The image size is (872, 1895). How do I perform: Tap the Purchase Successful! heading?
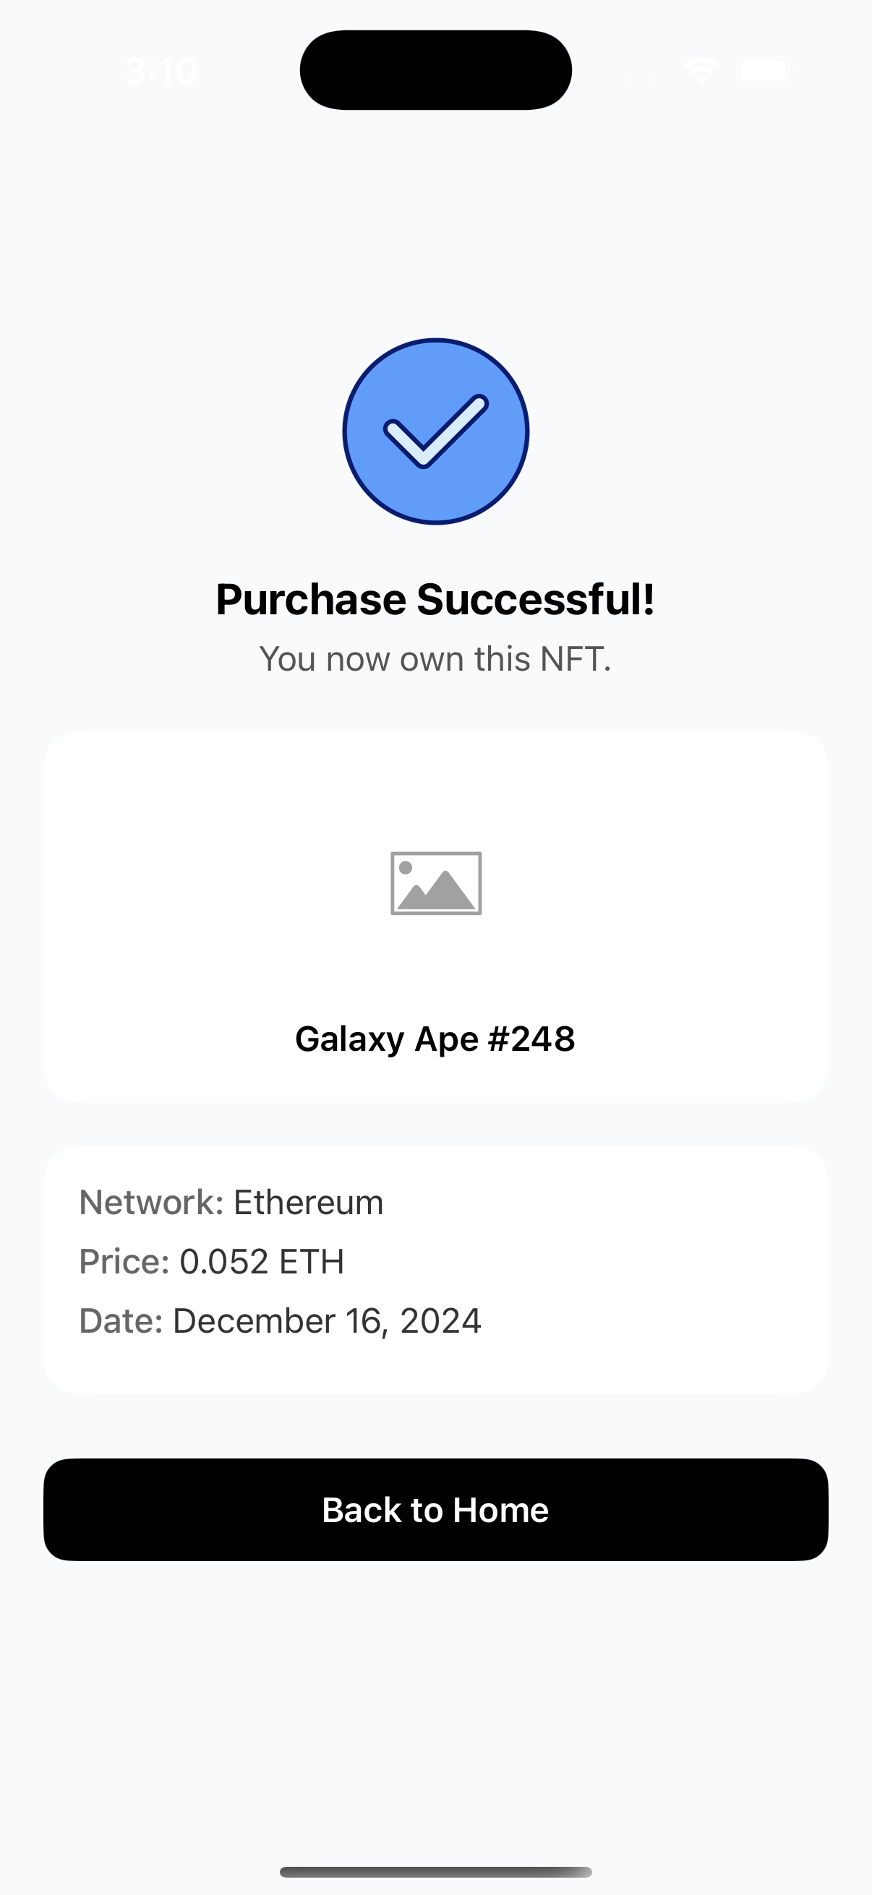[435, 599]
